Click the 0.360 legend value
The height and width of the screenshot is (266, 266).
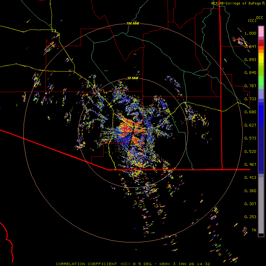250,191
